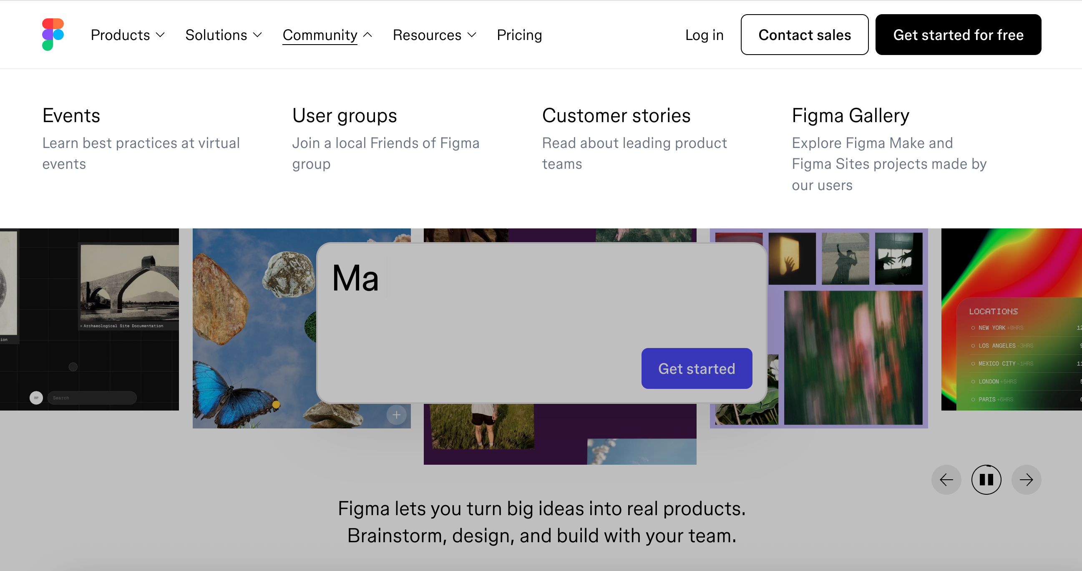The width and height of the screenshot is (1082, 571).
Task: Select Events in Community menu
Action: (71, 115)
